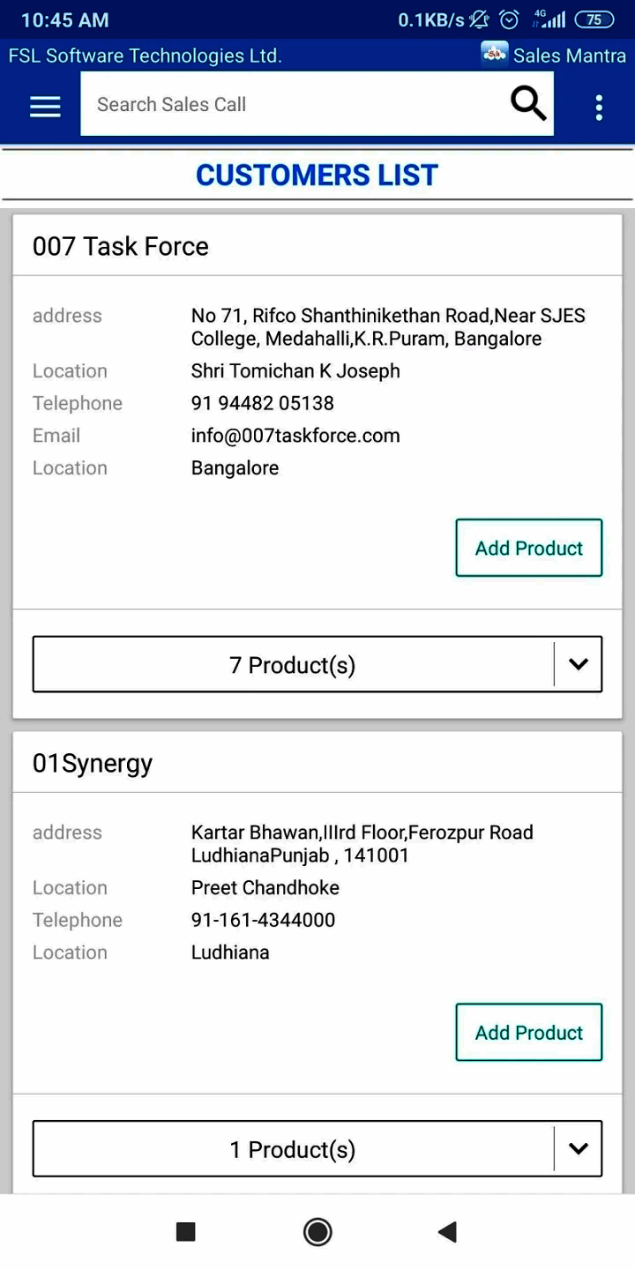Tap the Sales Mantra logo icon
The image size is (635, 1270).
click(x=494, y=55)
